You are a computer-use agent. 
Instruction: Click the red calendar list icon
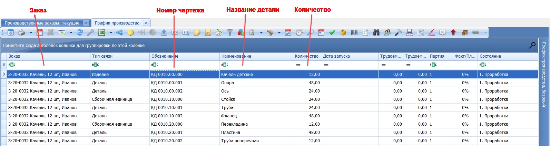(x=40, y=32)
